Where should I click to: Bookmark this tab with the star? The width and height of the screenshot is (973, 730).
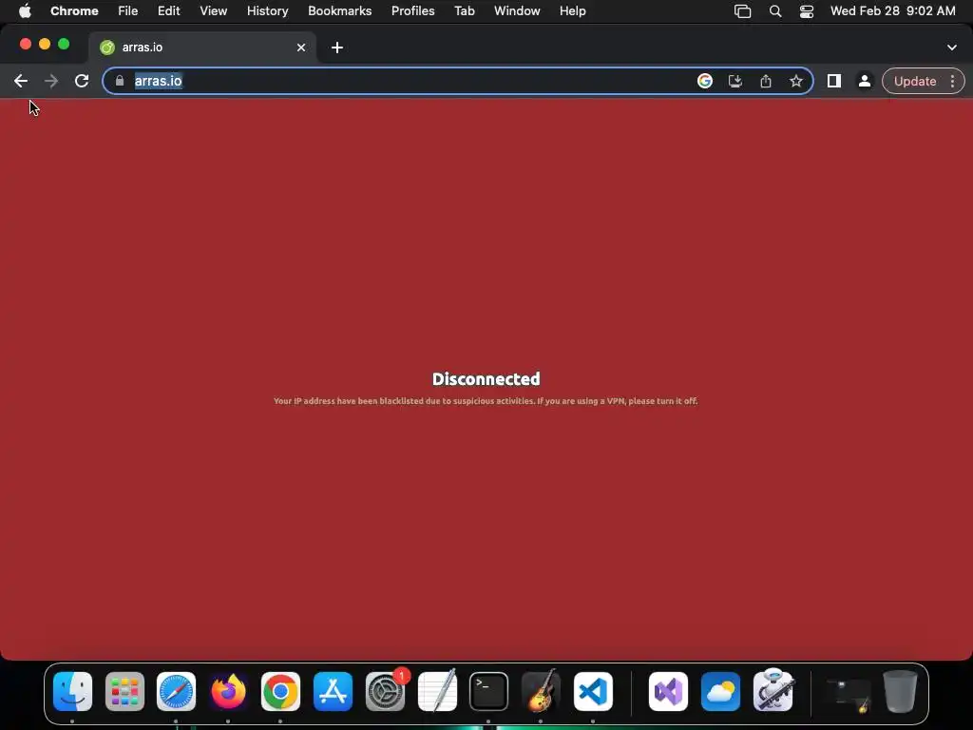click(796, 82)
